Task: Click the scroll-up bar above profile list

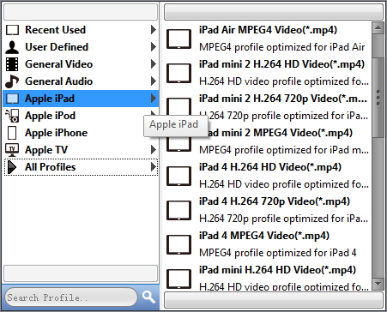Action: tap(274, 12)
